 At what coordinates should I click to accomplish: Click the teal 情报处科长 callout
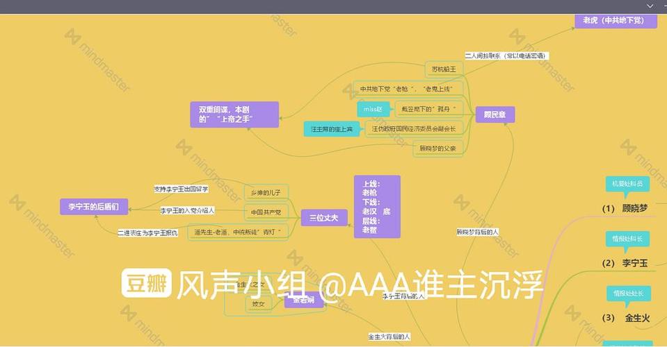click(x=627, y=239)
